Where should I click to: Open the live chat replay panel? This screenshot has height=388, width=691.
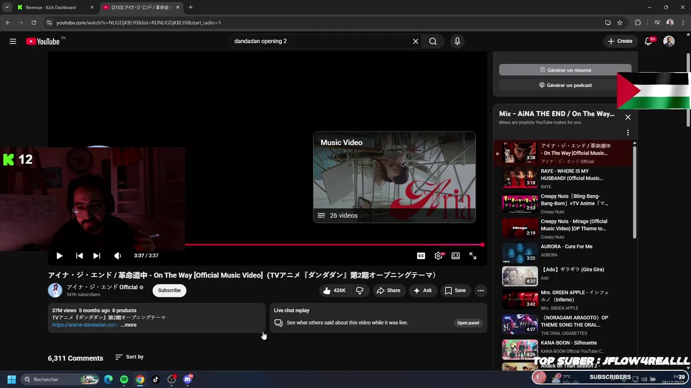tap(468, 323)
